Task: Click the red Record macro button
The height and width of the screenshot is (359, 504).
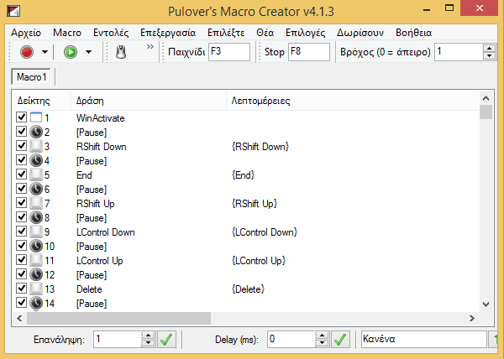Action: click(27, 52)
